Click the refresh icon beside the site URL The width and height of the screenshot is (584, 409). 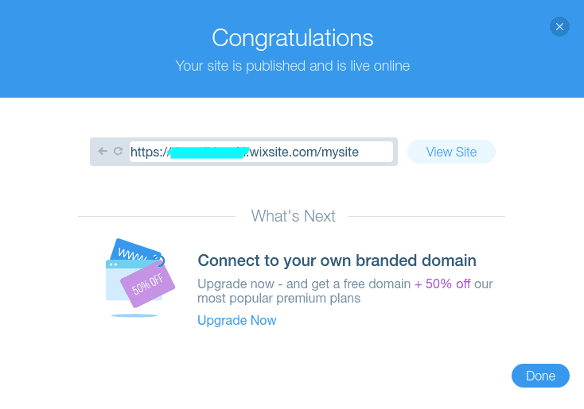(x=118, y=151)
